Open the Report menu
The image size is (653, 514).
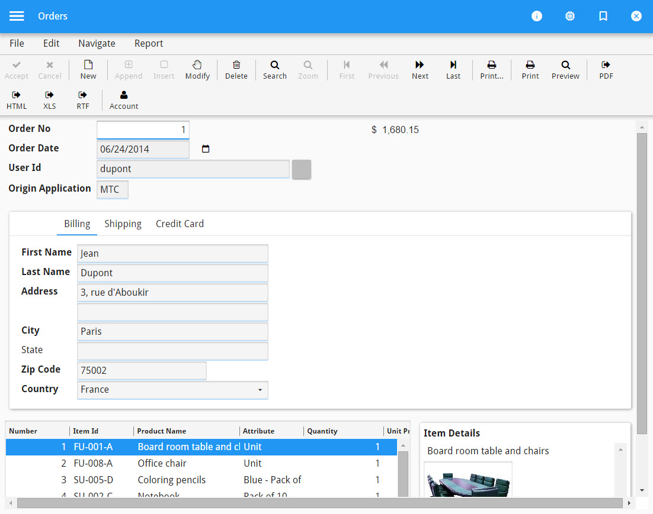[148, 43]
